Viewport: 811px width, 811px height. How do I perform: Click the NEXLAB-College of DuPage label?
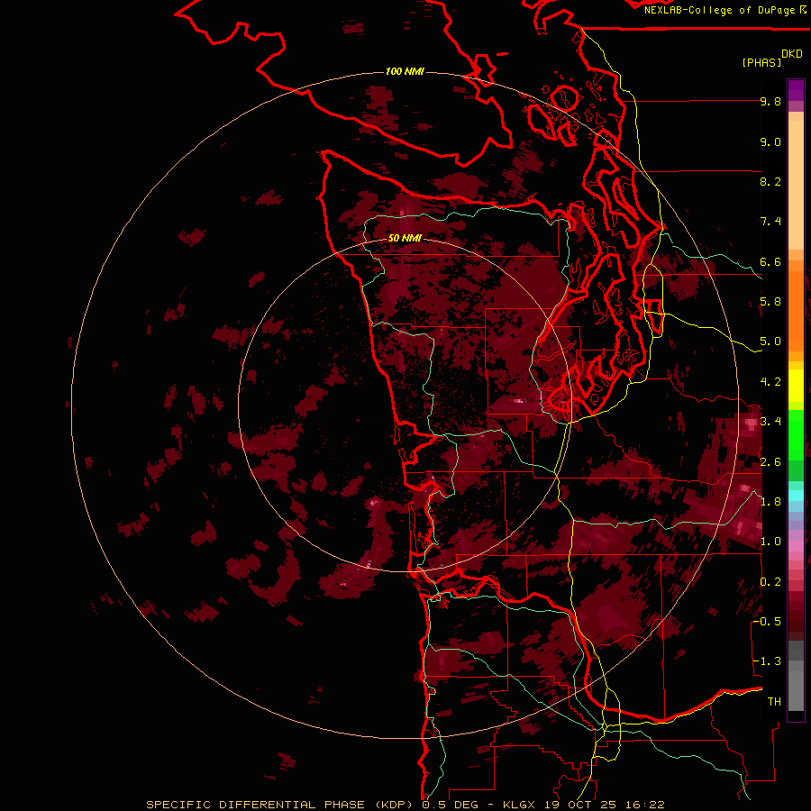click(720, 10)
